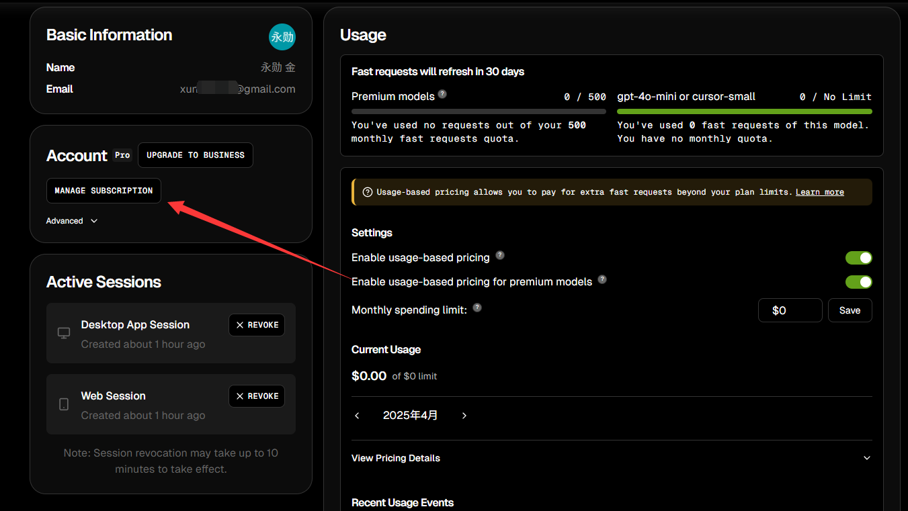Click the $0.00 current usage amount
Image resolution: width=908 pixels, height=511 pixels.
click(369, 376)
